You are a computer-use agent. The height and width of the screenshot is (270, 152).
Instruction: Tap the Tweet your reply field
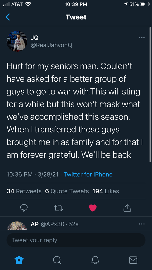[76, 240]
